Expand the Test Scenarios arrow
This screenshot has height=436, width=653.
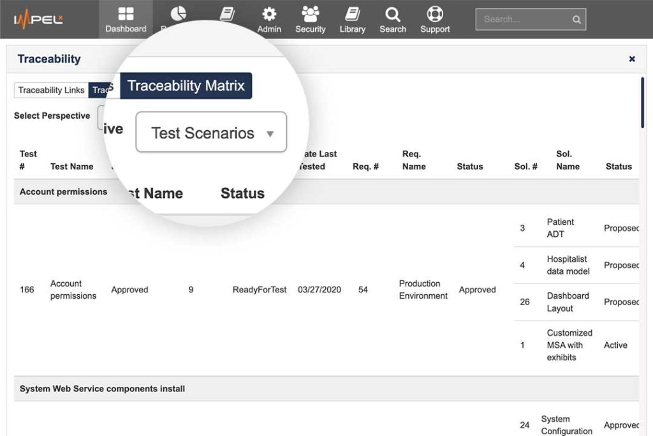(270, 133)
